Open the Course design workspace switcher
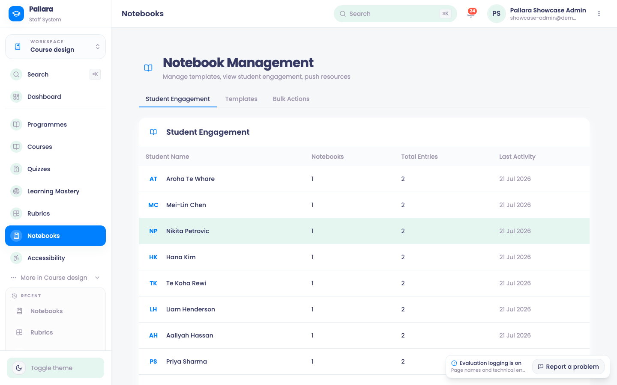The width and height of the screenshot is (617, 385). point(55,47)
